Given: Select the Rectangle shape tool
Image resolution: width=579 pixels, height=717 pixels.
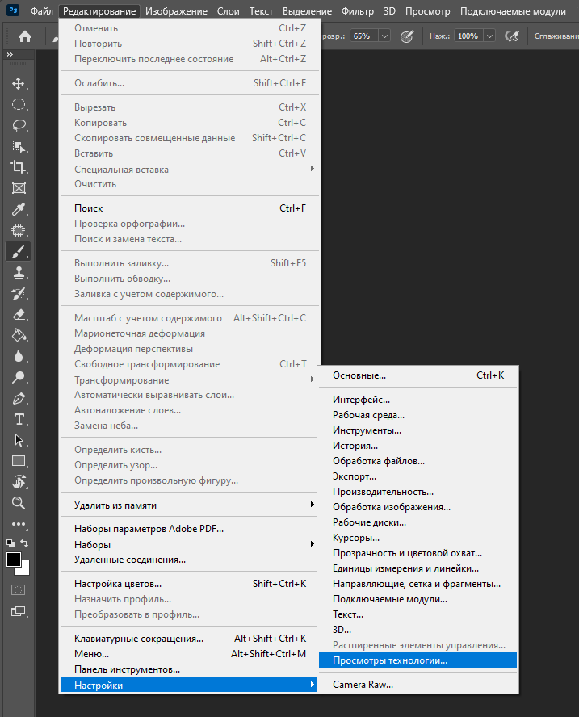Looking at the screenshot, I should pyautogui.click(x=19, y=461).
